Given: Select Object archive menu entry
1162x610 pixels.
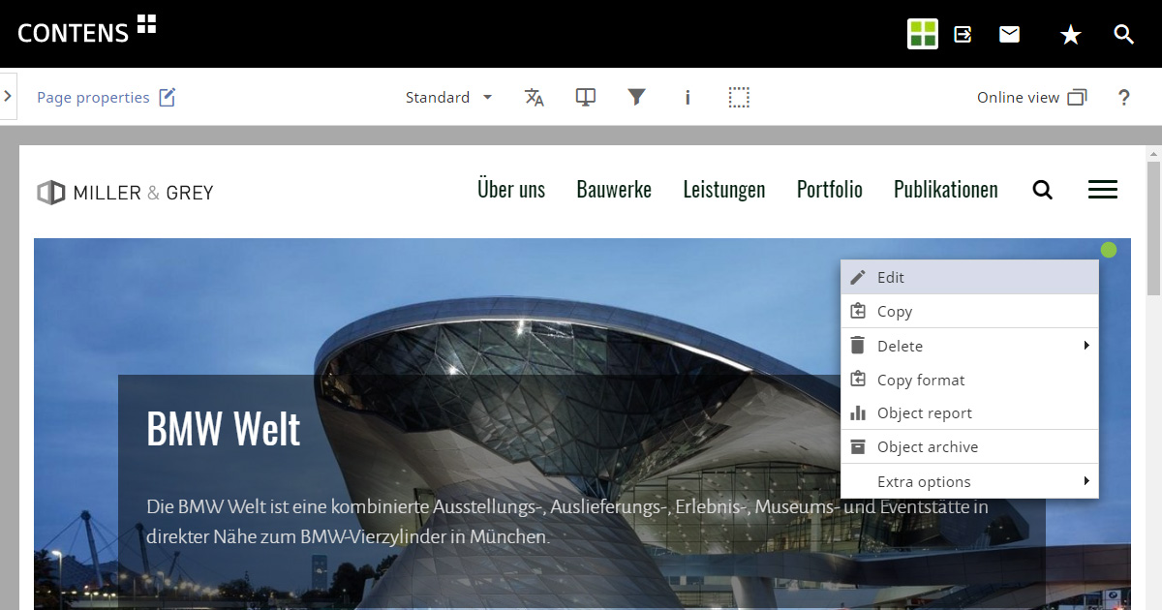Looking at the screenshot, I should (x=969, y=447).
